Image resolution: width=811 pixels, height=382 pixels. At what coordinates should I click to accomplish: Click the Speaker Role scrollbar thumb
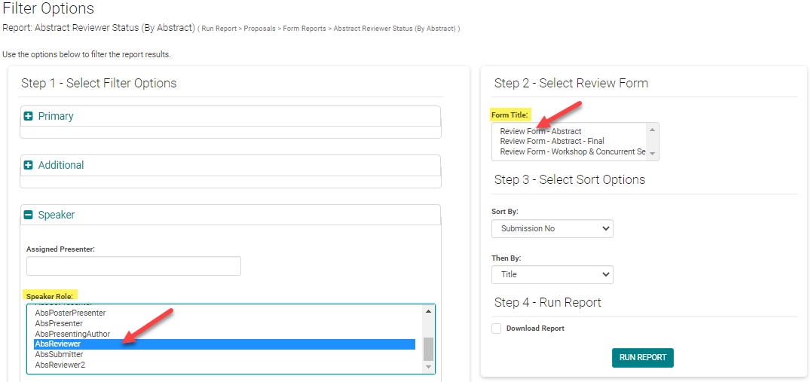click(428, 349)
